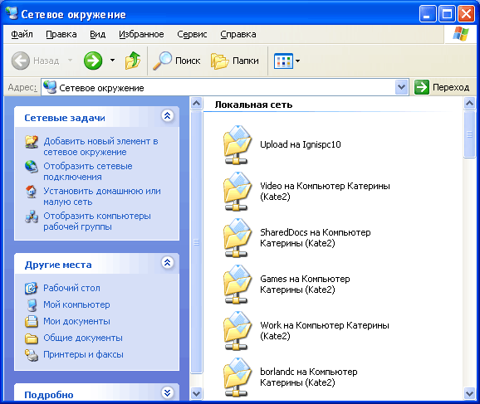
Task: Open the Upload на Ignispc10 share
Action: click(x=301, y=144)
